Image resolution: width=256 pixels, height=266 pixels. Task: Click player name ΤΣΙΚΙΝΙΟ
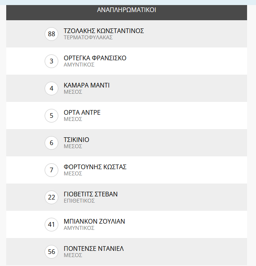point(77,140)
